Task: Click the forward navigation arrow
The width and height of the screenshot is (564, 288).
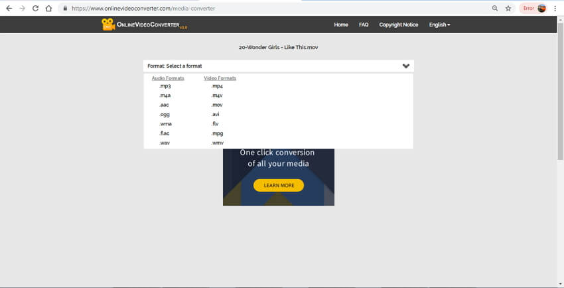Action: coord(22,9)
